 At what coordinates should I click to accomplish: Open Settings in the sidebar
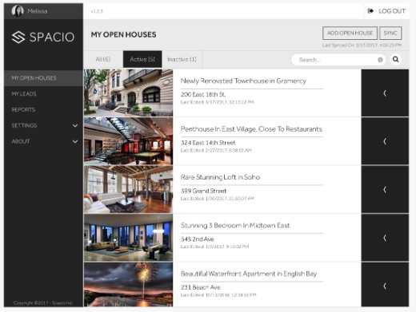point(43,125)
